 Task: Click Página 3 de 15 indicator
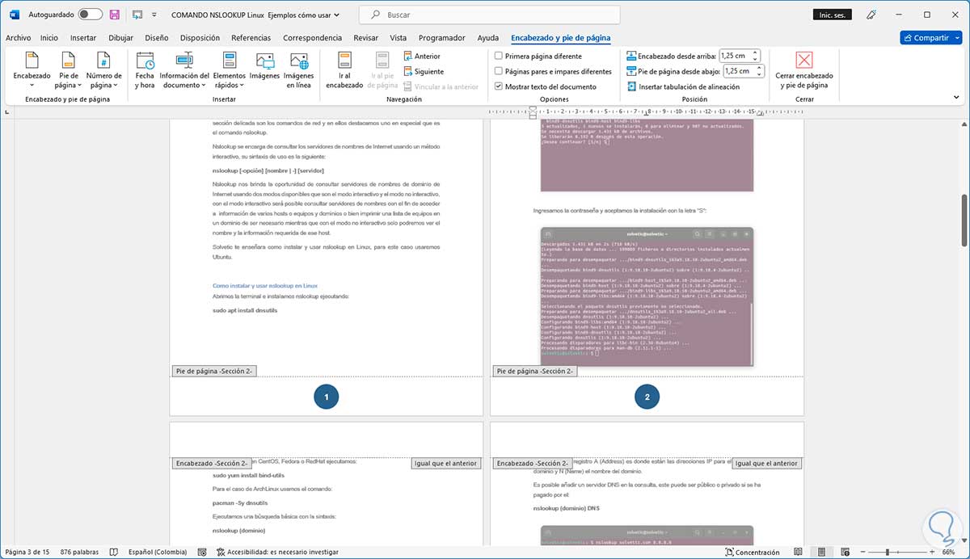pyautogui.click(x=27, y=552)
